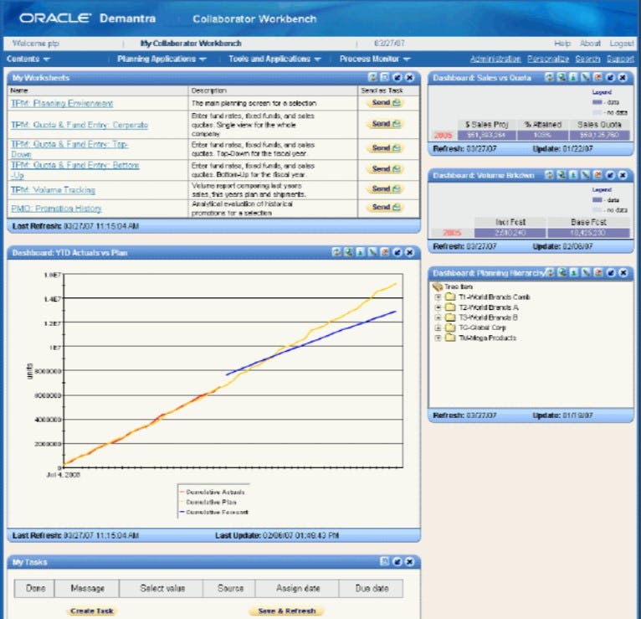Minimize the My Tasks panel
641x619 pixels.
tap(397, 562)
